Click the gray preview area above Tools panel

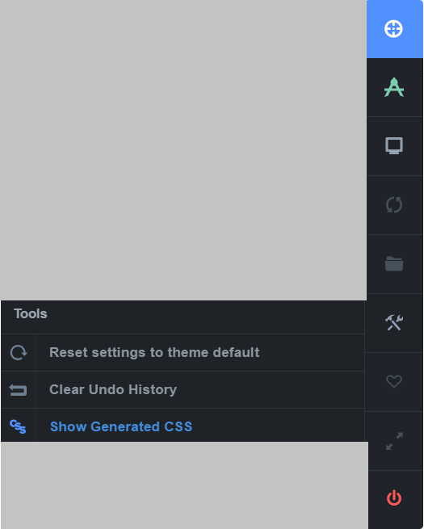(183, 150)
